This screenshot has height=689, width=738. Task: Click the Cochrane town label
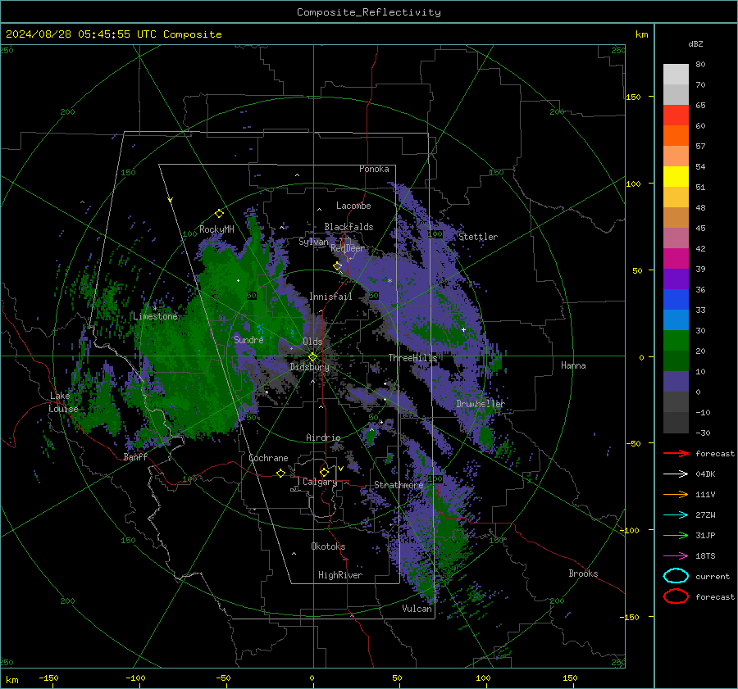click(x=268, y=458)
